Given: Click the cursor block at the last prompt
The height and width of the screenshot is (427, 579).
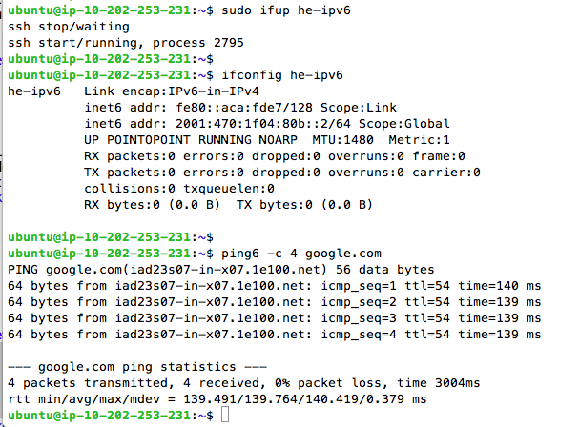Looking at the screenshot, I should point(225,416).
